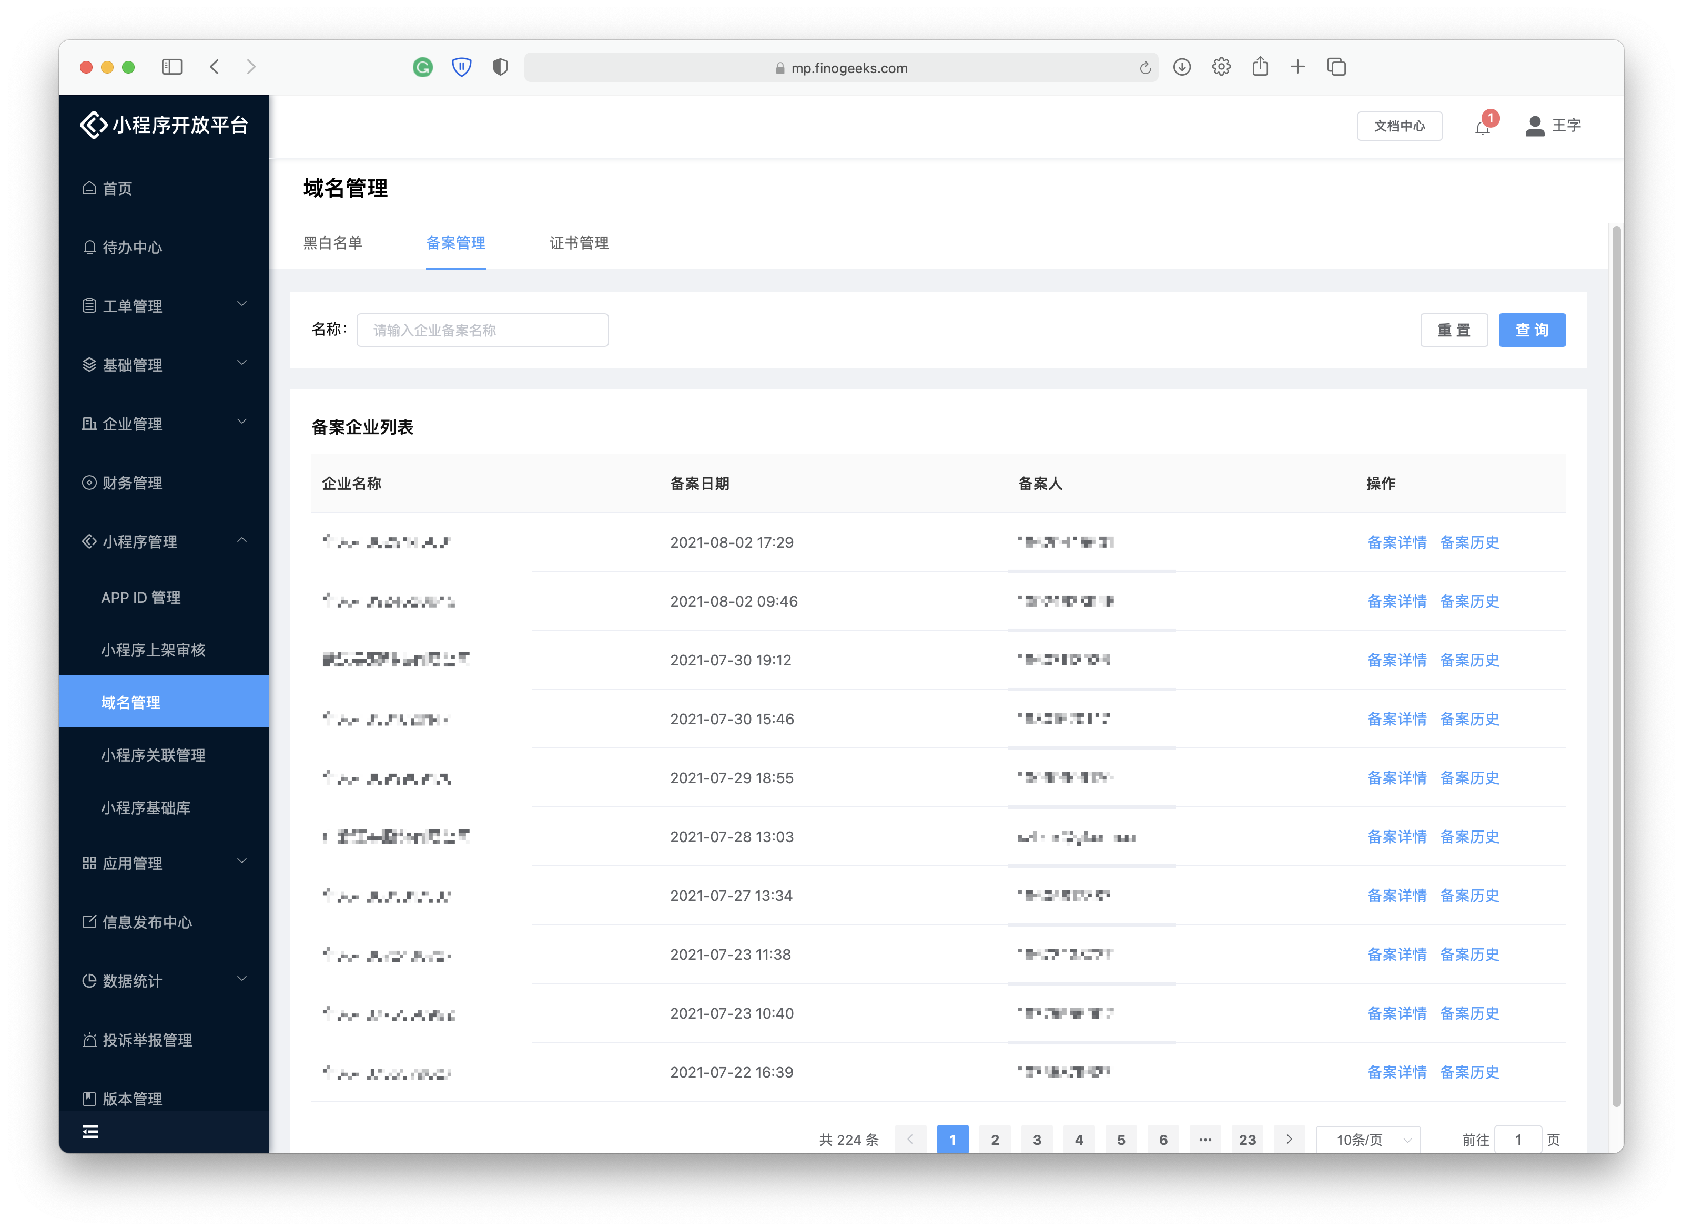
Task: Open 备案详情 for 2021-08-02 17:29 row
Action: coord(1397,542)
